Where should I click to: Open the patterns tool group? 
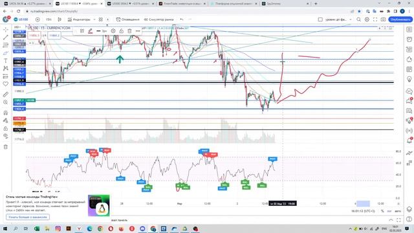[6, 69]
